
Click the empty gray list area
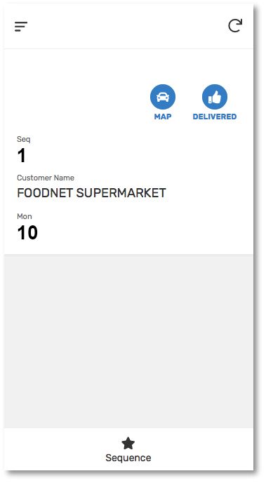coord(128,341)
